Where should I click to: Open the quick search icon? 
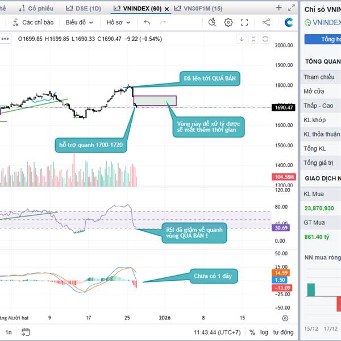click(x=213, y=22)
